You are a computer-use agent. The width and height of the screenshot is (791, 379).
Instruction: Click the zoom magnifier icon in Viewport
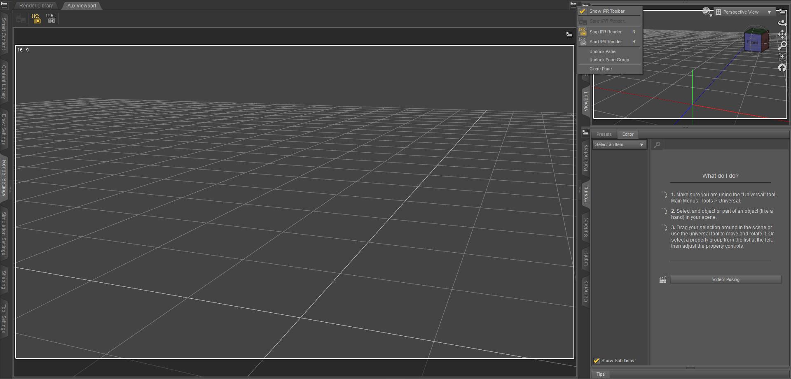(x=782, y=45)
